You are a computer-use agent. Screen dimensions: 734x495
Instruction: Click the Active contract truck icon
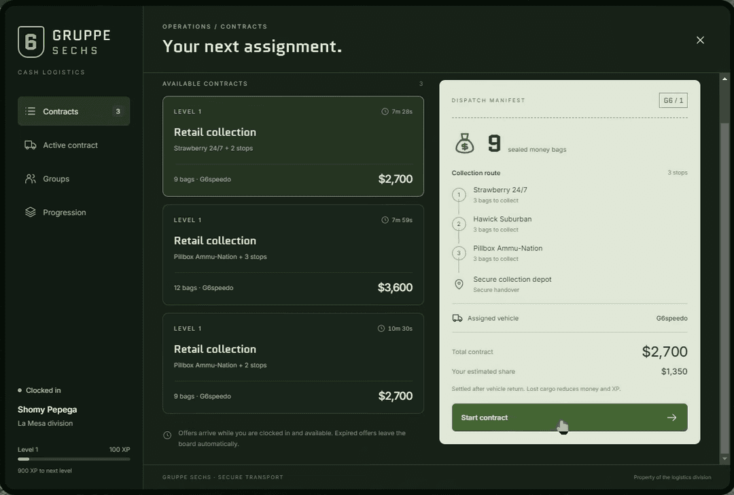[x=31, y=145]
